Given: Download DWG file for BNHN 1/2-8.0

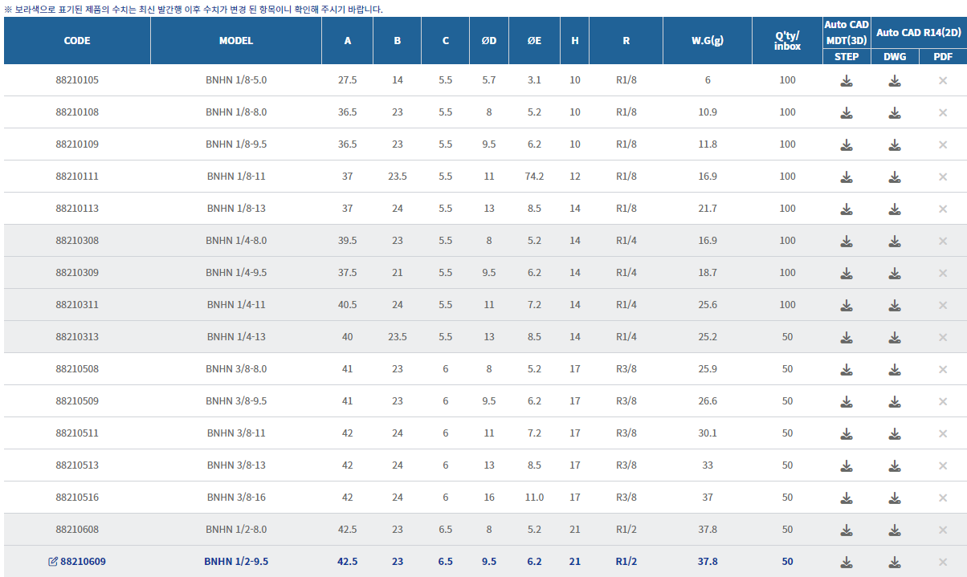Looking at the screenshot, I should click(895, 530).
